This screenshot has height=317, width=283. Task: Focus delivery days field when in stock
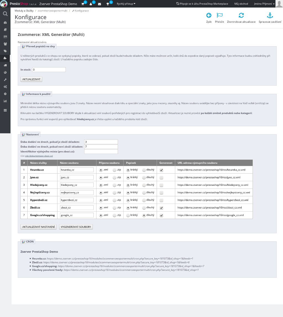pos(101,142)
